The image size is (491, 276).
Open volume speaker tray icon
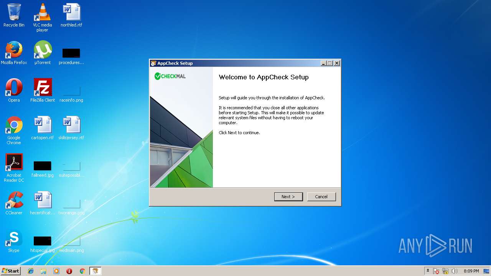click(x=455, y=271)
